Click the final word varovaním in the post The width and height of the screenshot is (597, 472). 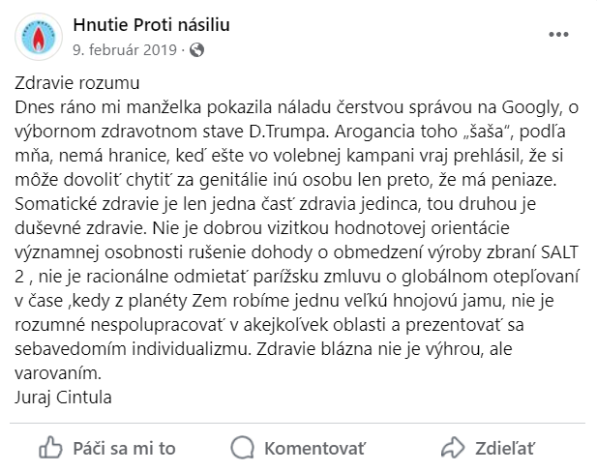58,373
